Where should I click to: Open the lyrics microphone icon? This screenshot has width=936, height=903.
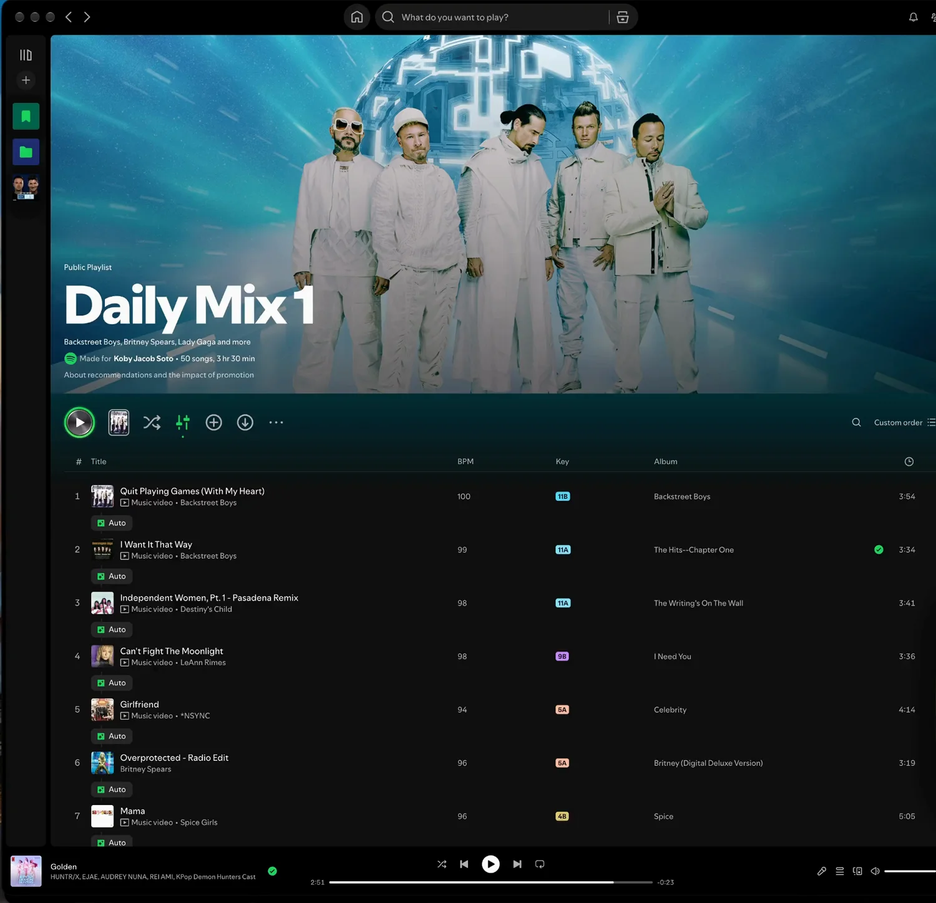(x=822, y=871)
